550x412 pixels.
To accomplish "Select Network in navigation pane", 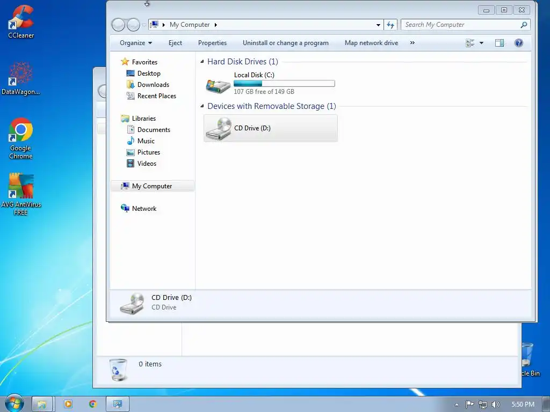I will tap(144, 209).
